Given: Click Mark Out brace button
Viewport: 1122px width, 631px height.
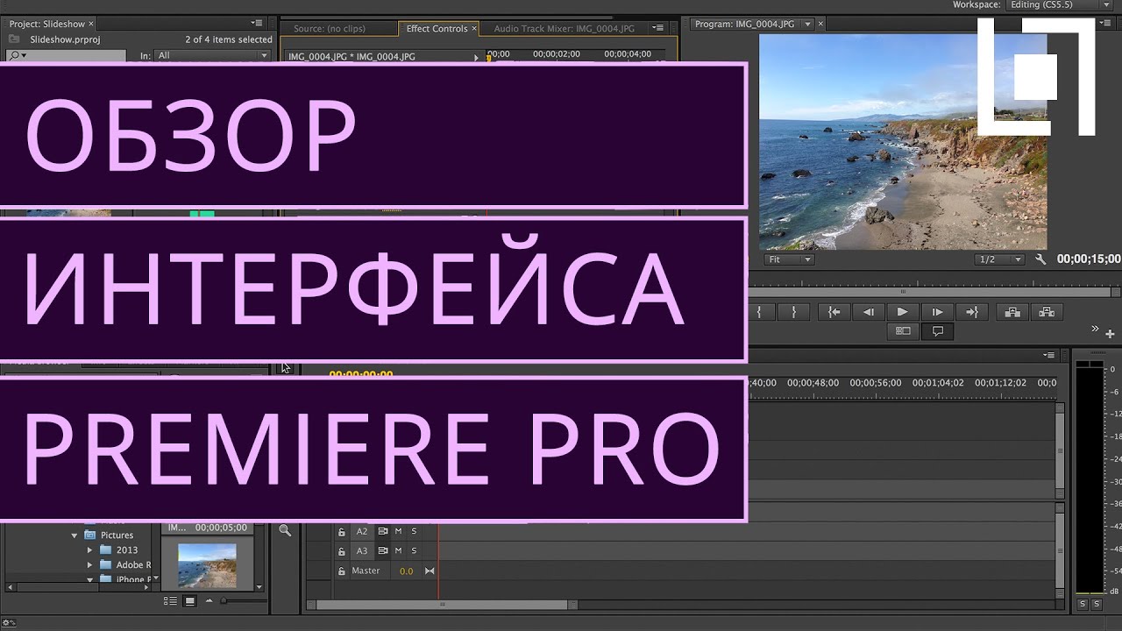Looking at the screenshot, I should click(793, 312).
